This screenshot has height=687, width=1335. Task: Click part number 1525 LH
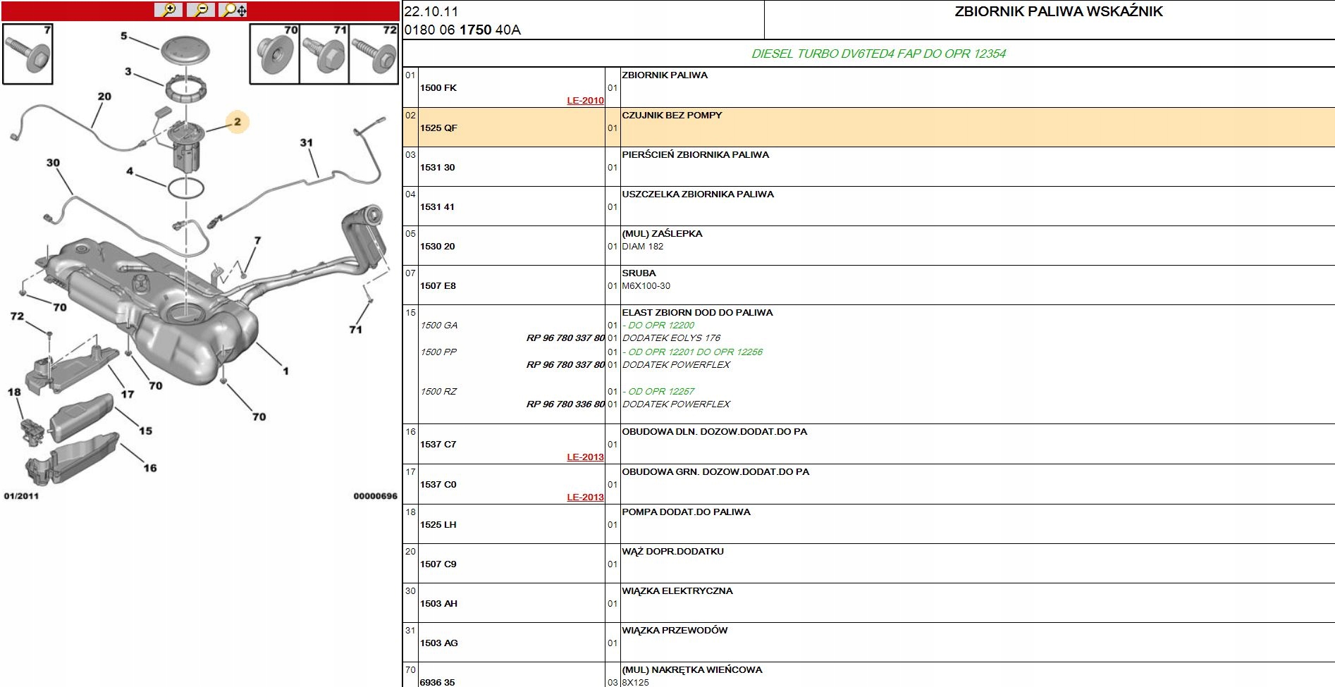(438, 525)
